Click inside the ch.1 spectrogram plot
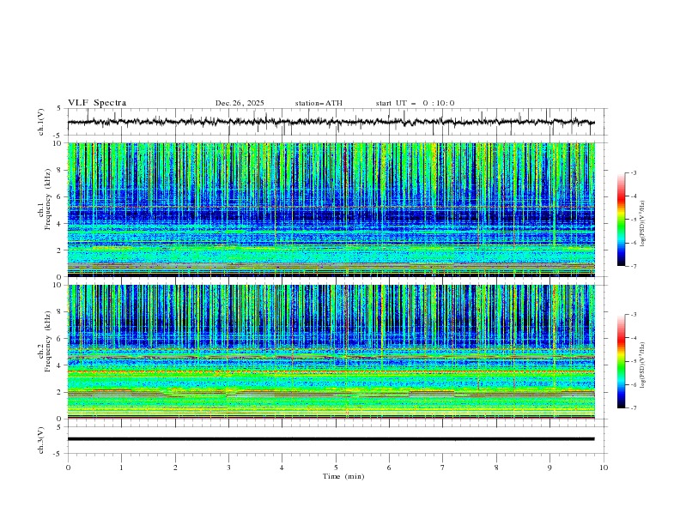Image resolution: width=680 pixels, height=525 pixels. tap(335, 210)
